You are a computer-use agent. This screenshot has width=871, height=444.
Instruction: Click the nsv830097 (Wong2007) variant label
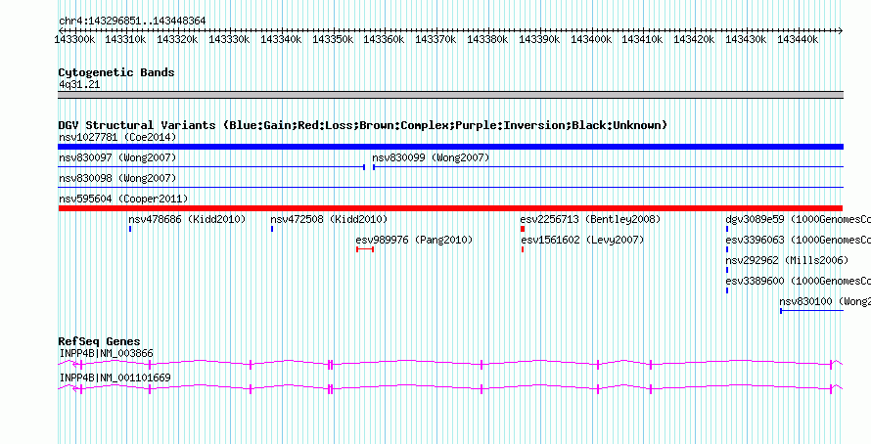(x=117, y=158)
